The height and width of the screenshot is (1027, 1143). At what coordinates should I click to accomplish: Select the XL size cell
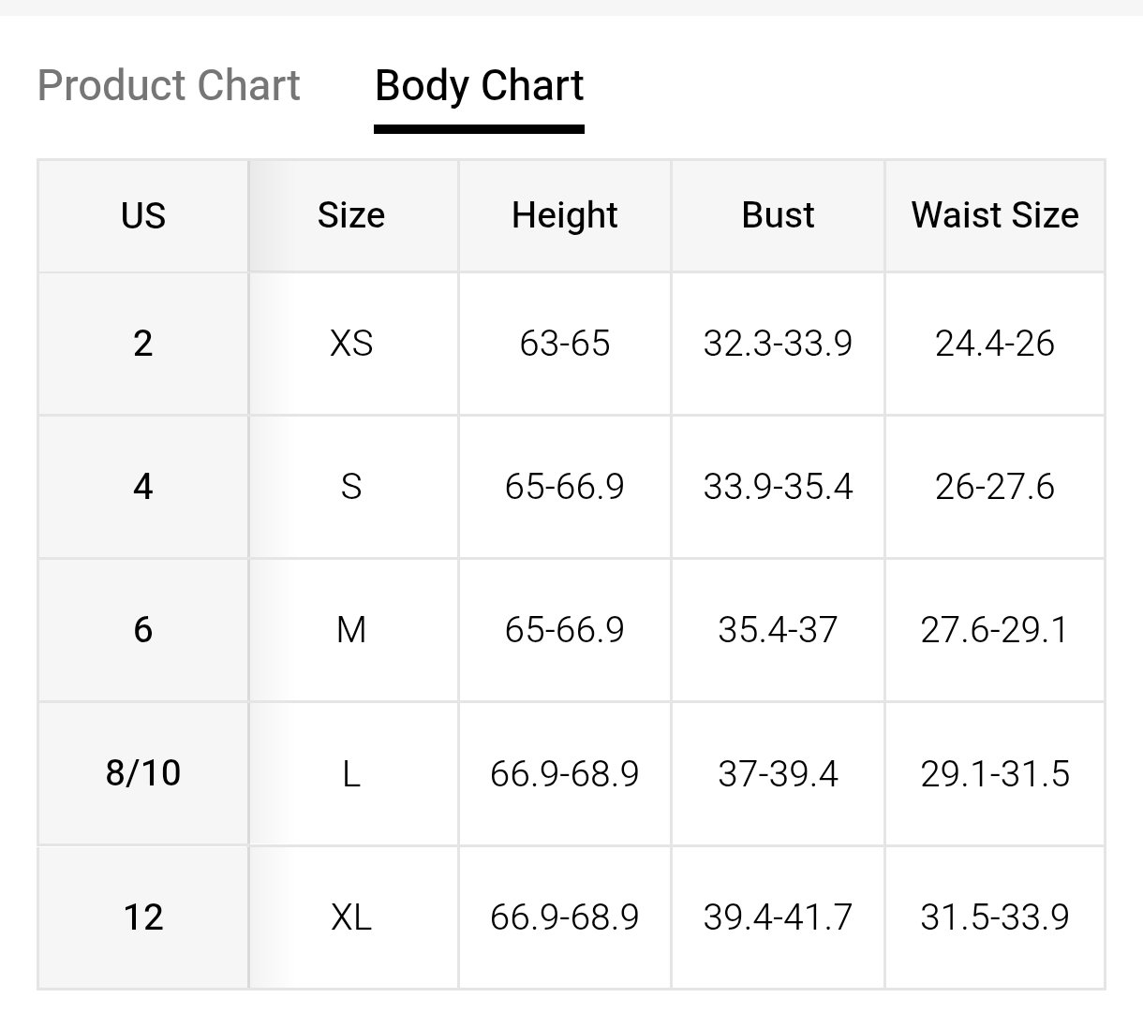pyautogui.click(x=352, y=917)
